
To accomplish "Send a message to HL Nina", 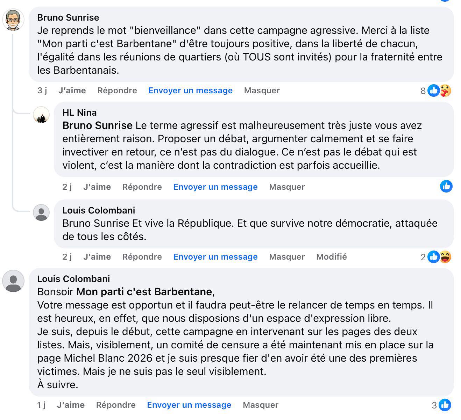I will click(215, 187).
